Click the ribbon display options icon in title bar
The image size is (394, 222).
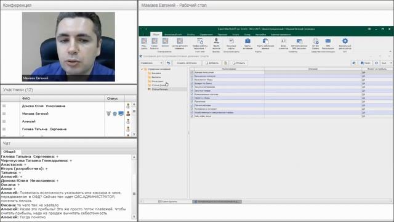pos(369,29)
